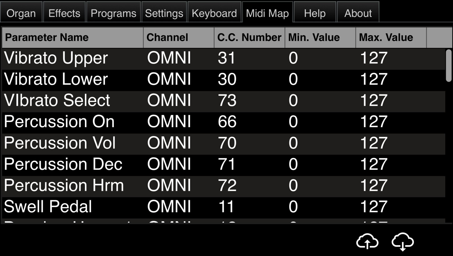Click the Channel column header
The width and height of the screenshot is (453, 256).
coord(179,37)
